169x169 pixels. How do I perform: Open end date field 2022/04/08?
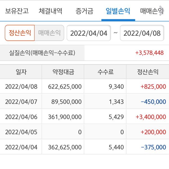point(142,33)
